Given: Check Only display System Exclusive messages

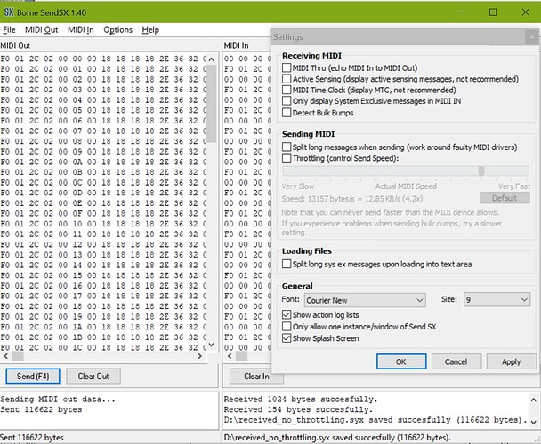Looking at the screenshot, I should pos(287,101).
